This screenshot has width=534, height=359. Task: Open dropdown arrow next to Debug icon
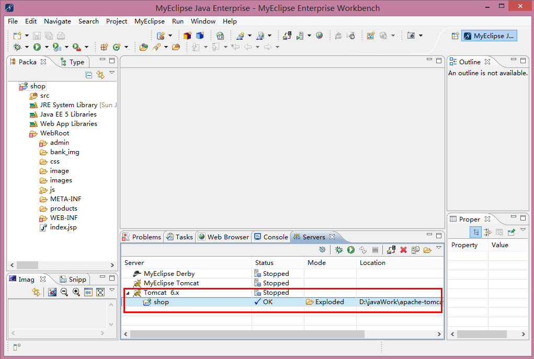(27, 47)
